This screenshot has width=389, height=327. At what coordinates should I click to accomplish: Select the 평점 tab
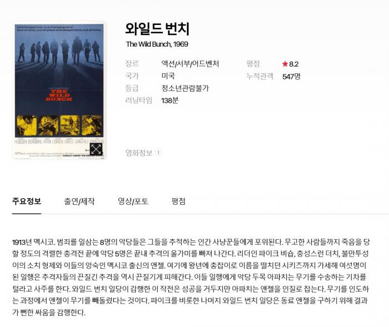[178, 201]
